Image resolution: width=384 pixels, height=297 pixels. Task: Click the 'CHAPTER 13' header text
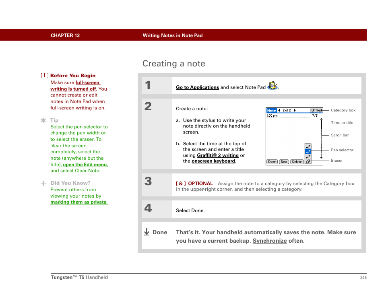coord(65,35)
